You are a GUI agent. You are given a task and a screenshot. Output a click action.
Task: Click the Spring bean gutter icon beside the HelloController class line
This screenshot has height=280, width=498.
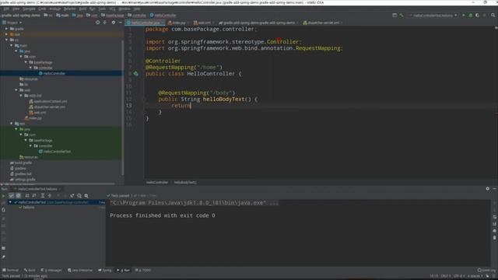pyautogui.click(x=136, y=74)
